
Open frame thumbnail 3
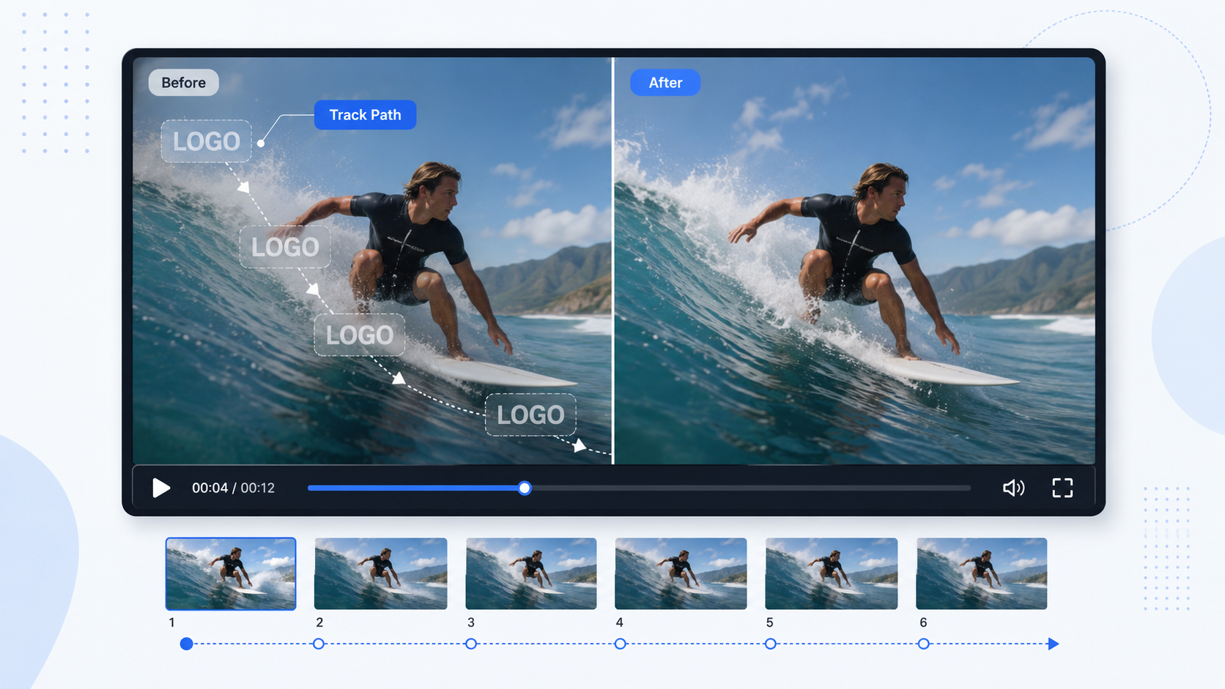click(531, 574)
